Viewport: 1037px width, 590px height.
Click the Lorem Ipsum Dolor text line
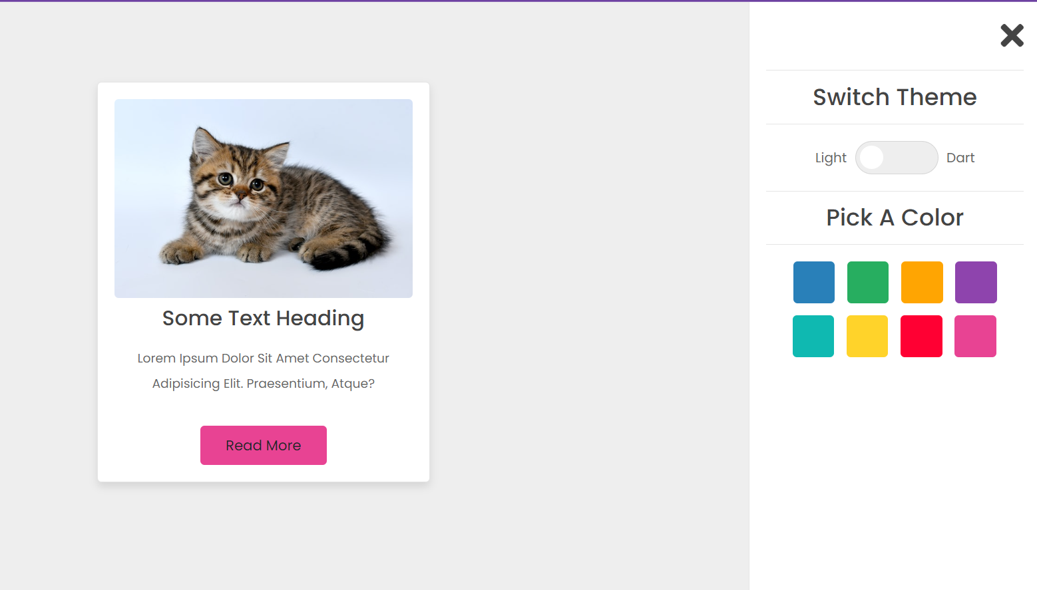264,358
